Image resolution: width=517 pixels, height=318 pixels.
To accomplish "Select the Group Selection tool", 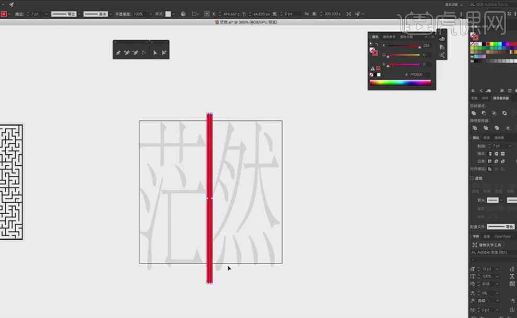I will (x=164, y=53).
